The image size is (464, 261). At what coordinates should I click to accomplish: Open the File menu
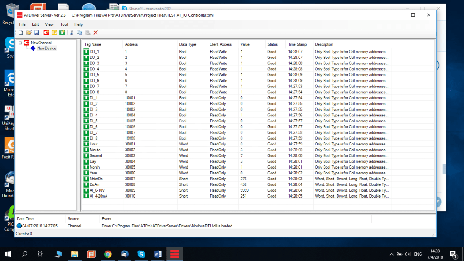[x=22, y=24]
